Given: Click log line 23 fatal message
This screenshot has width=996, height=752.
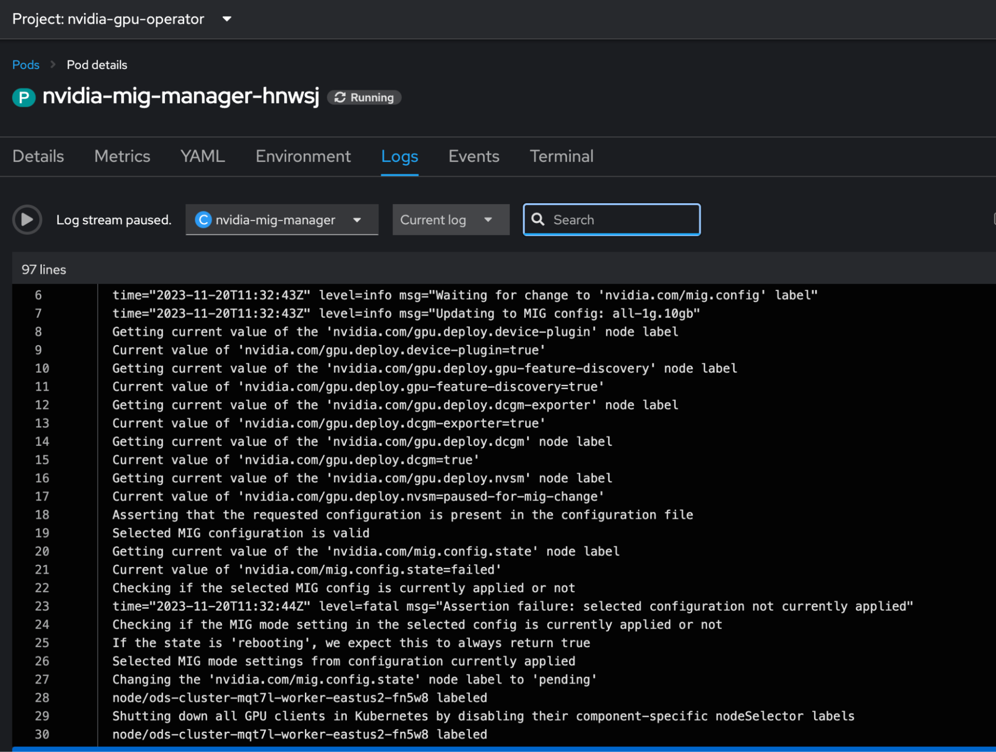Looking at the screenshot, I should (x=512, y=606).
